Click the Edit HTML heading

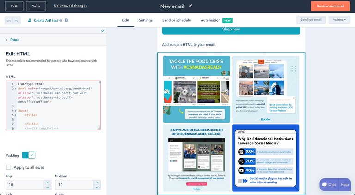click(x=18, y=54)
